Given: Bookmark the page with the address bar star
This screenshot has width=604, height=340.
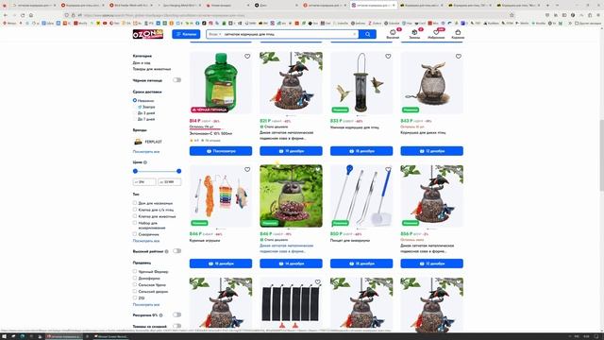Looking at the screenshot, I should 512,15.
